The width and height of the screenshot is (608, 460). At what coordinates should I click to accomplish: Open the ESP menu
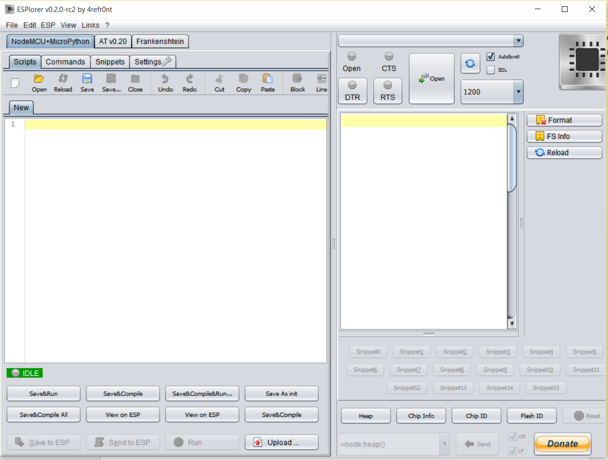tap(48, 25)
